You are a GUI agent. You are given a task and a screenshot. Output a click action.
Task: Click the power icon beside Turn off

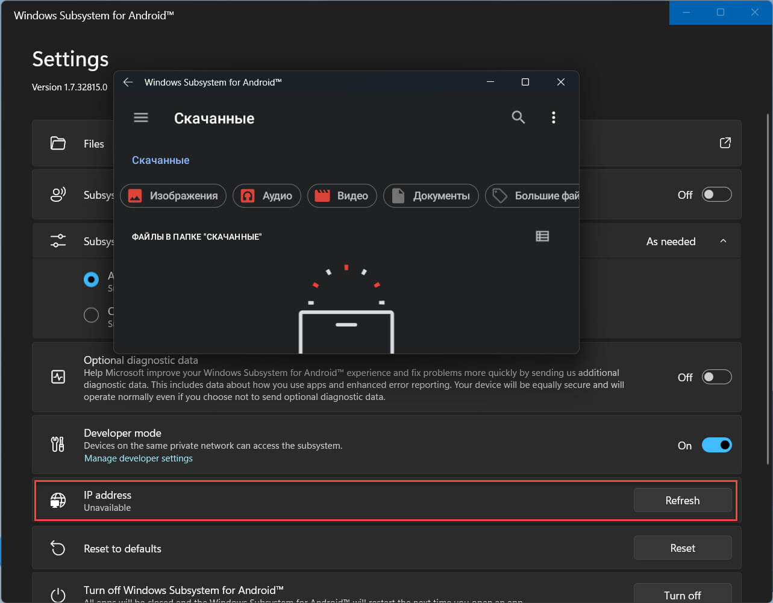click(x=58, y=596)
